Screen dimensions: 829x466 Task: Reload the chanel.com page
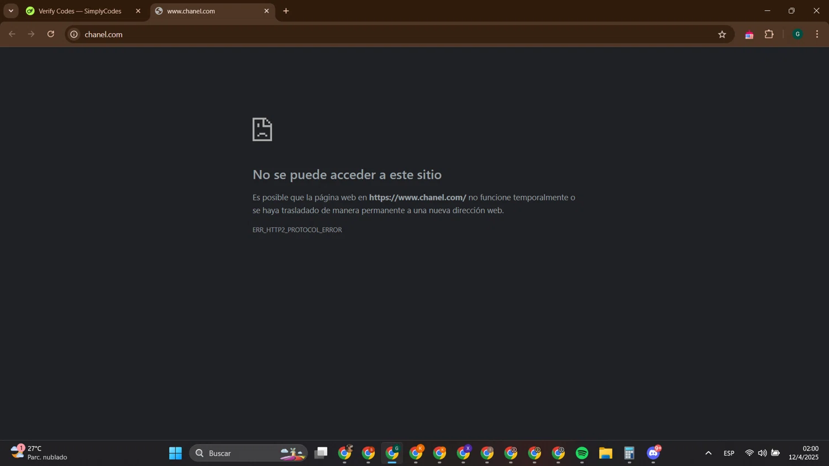coord(51,34)
